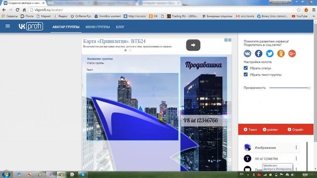Bookmark page with the star icon

tap(299, 10)
